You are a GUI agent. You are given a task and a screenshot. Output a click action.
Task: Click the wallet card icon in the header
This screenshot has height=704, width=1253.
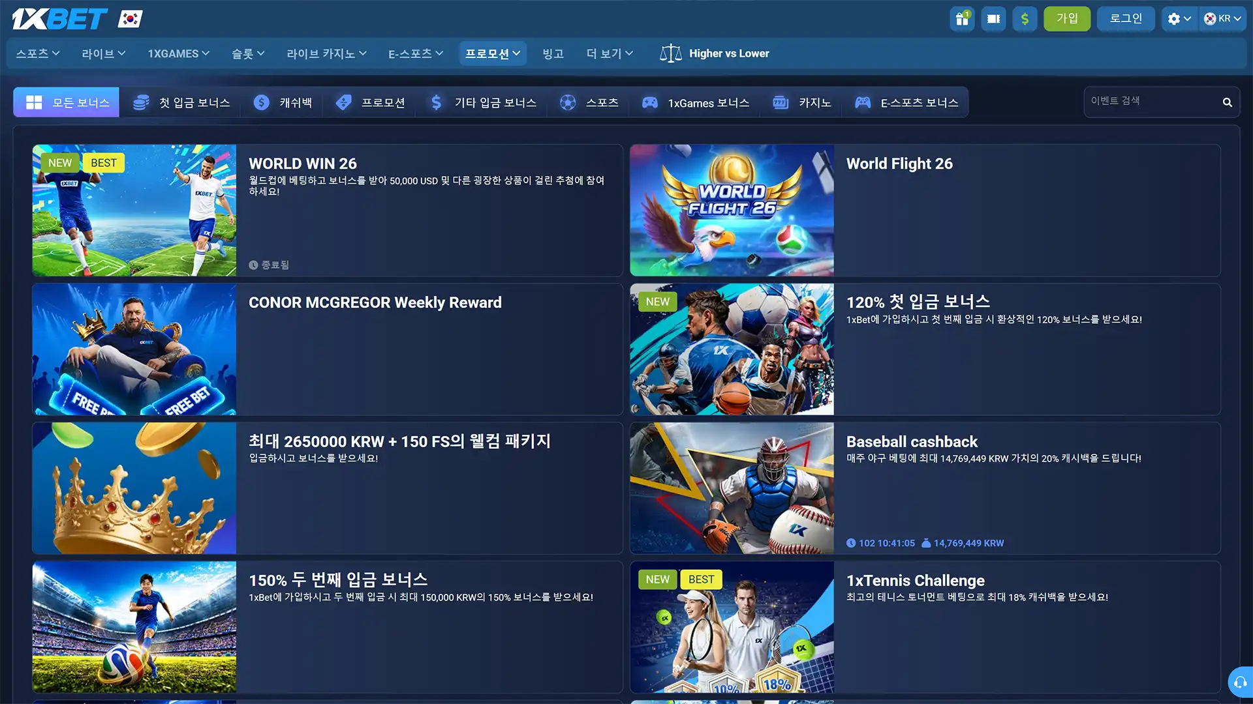tap(993, 19)
